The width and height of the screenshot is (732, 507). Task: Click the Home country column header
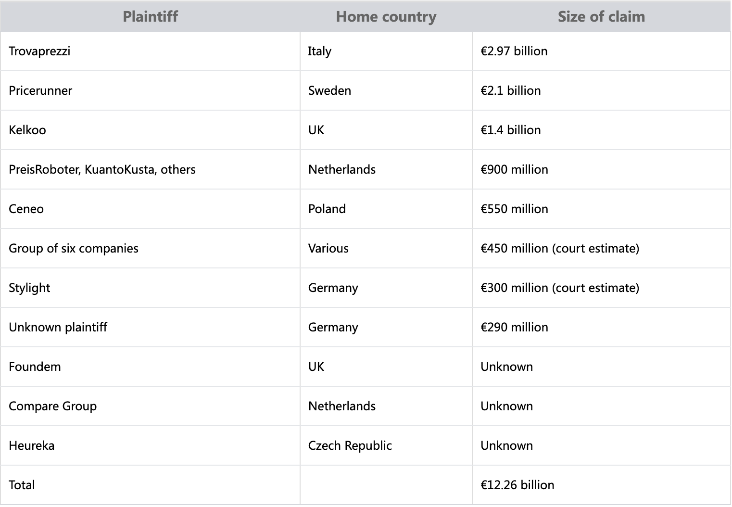(x=386, y=16)
